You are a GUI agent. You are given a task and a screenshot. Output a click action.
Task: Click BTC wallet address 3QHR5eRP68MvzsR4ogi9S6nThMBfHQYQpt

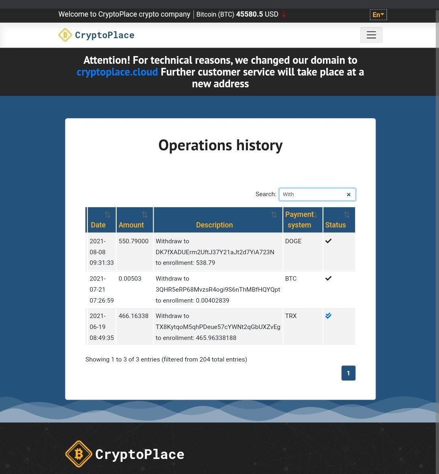pyautogui.click(x=218, y=290)
